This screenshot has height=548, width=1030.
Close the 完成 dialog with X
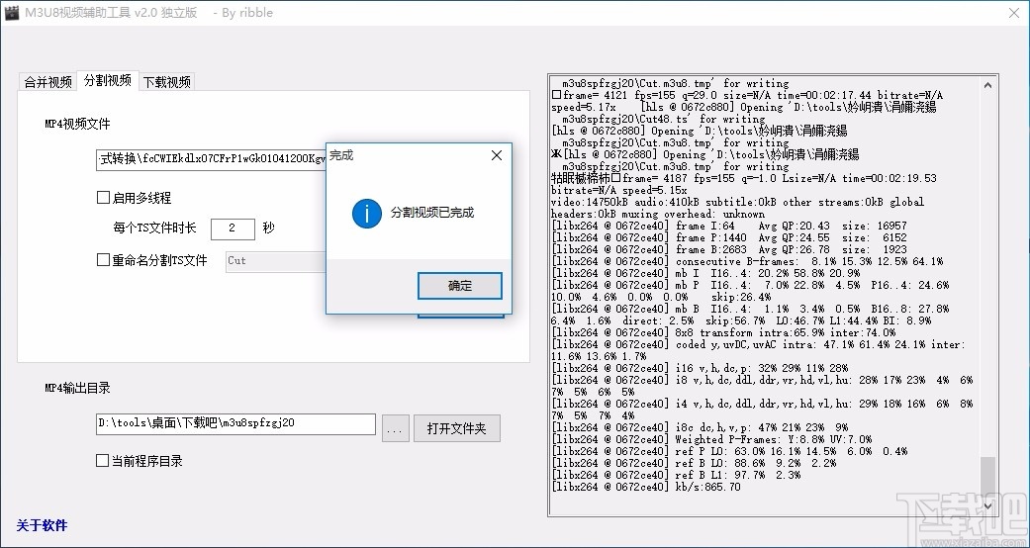pyautogui.click(x=497, y=155)
